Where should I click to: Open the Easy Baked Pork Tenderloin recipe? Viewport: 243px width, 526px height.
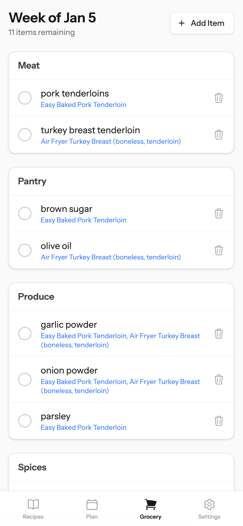pyautogui.click(x=83, y=105)
